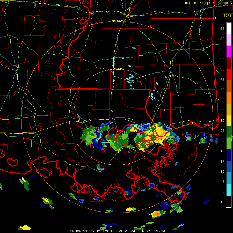Screen dimensions: 233x233
Task: Click the 34 value on the legend
Action: pyautogui.click(x=222, y=110)
